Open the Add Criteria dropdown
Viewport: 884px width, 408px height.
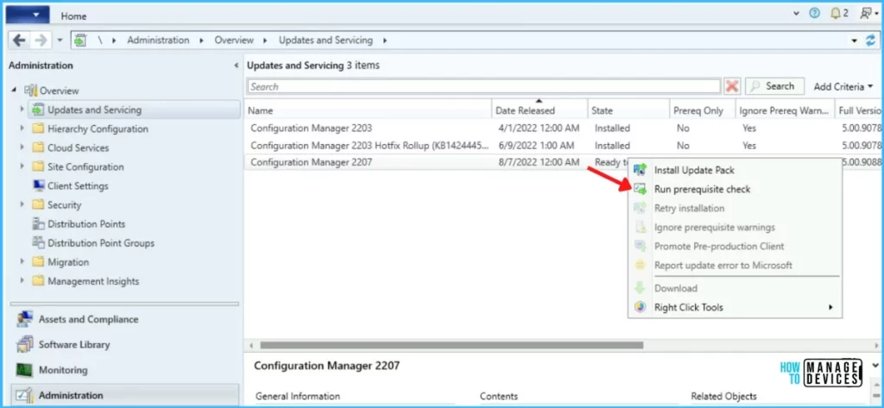[843, 87]
